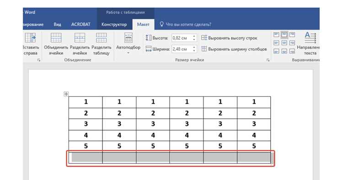Viewport: 343px width, 180px height.
Task: Click Distribute Rows (Выровнять высоту строк)
Action: point(229,38)
